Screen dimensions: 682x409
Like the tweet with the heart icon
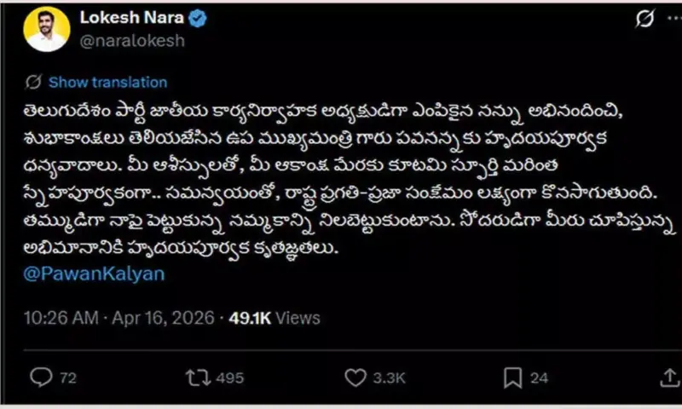(x=356, y=377)
